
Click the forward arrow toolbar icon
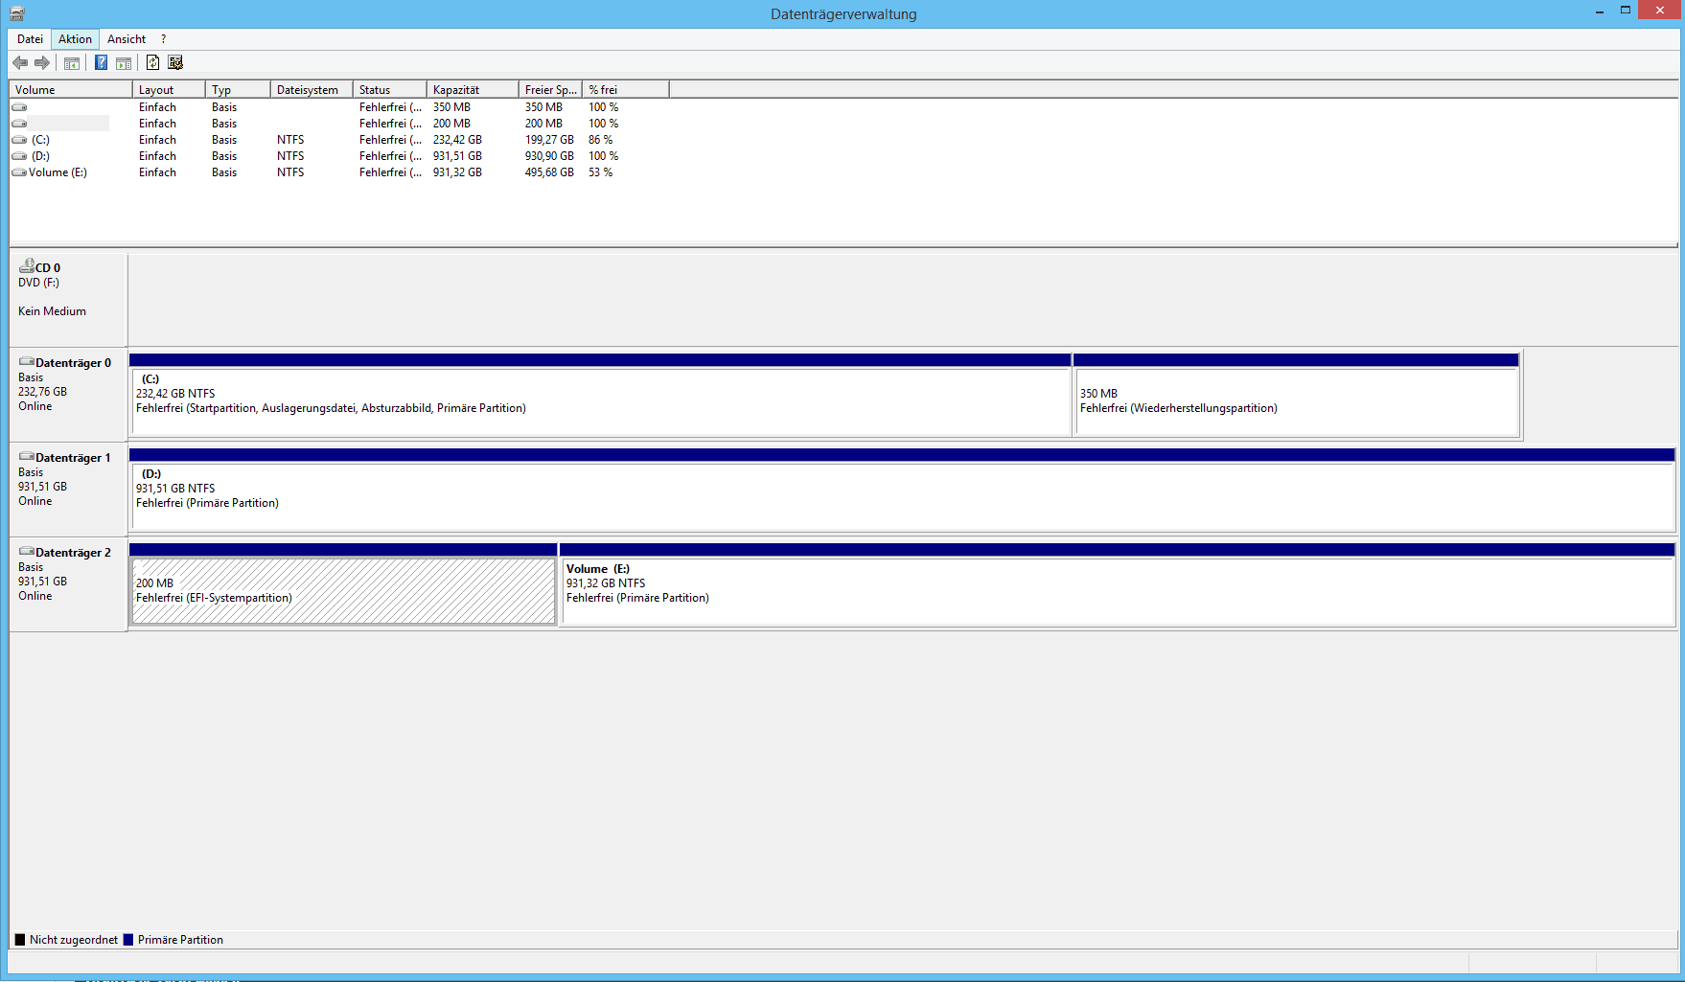point(42,63)
